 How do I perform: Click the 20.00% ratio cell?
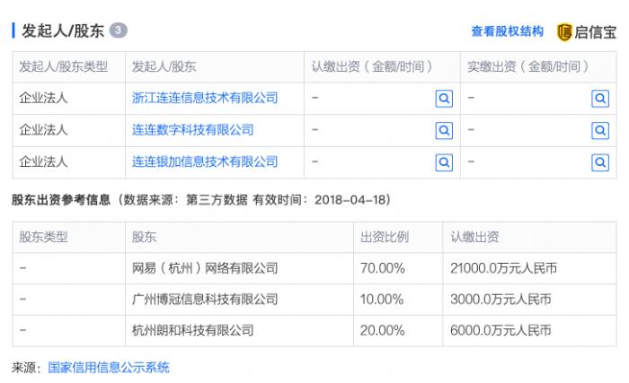pyautogui.click(x=382, y=330)
